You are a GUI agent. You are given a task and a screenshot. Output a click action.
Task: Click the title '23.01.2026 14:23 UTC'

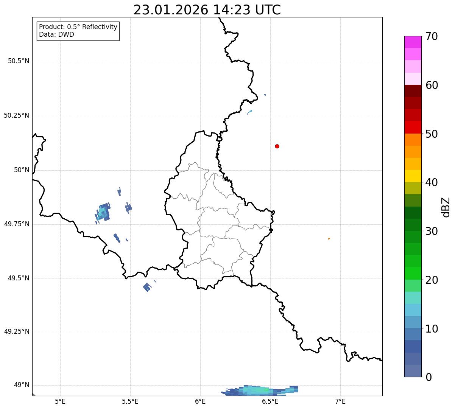point(207,10)
